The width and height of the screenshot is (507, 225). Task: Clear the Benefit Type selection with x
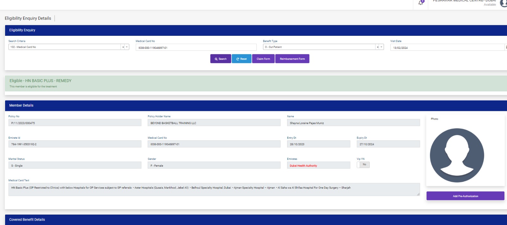point(377,47)
